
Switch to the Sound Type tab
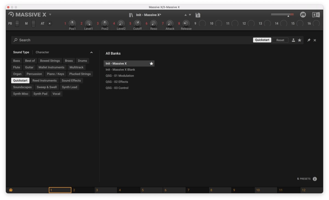(x=21, y=52)
